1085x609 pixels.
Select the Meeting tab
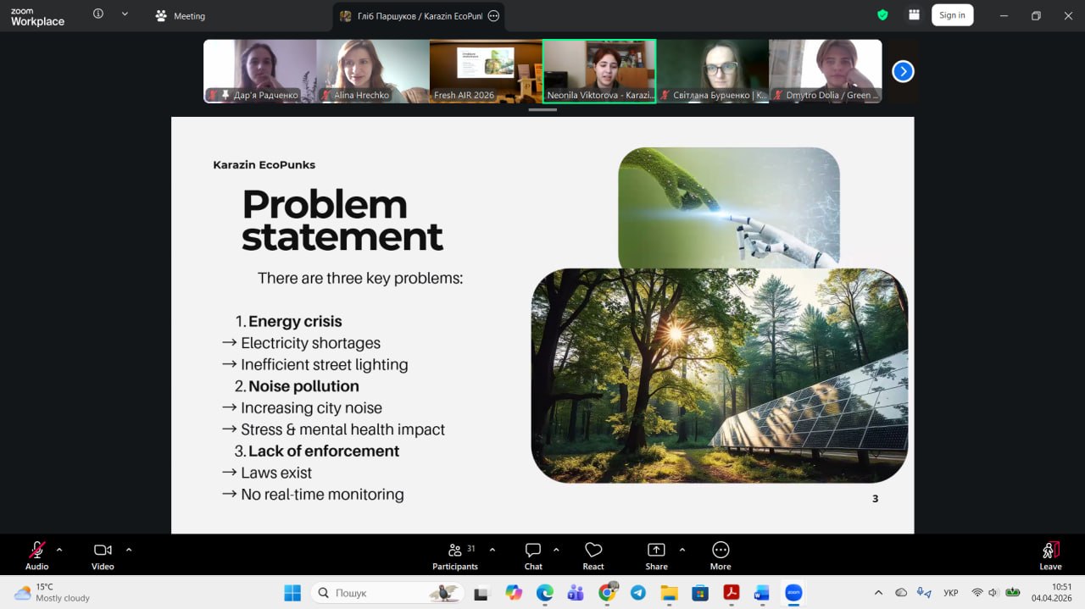(x=181, y=16)
